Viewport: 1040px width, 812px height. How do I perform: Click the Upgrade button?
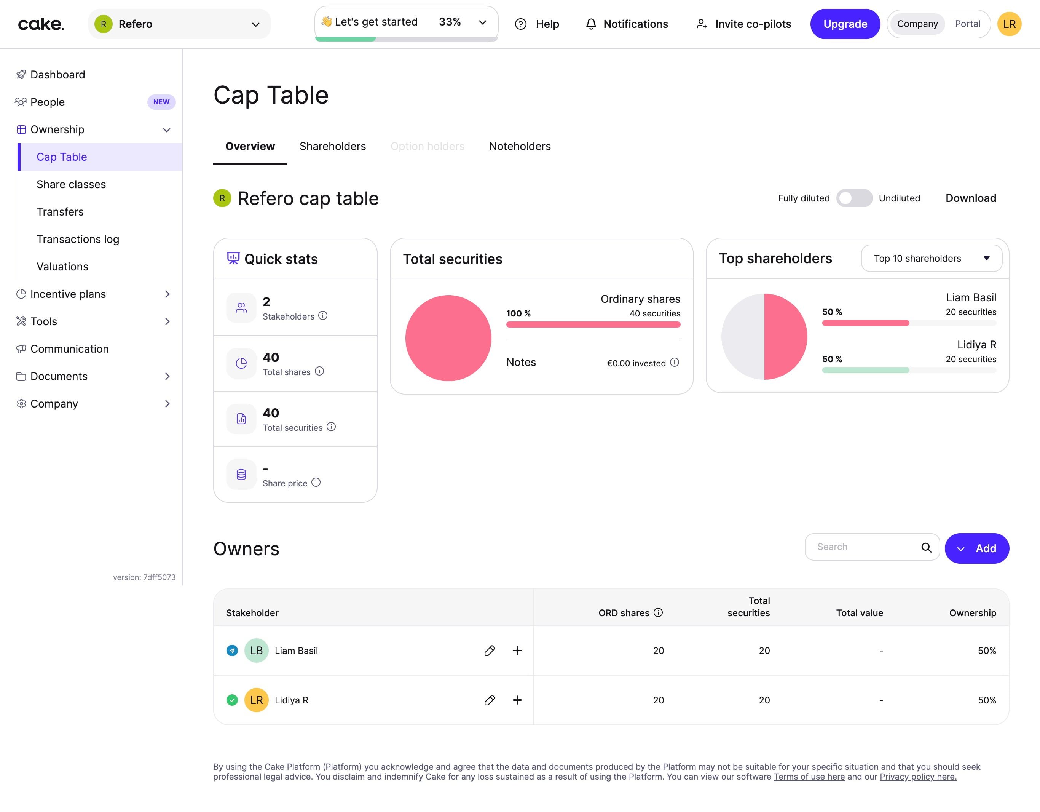[x=845, y=24]
